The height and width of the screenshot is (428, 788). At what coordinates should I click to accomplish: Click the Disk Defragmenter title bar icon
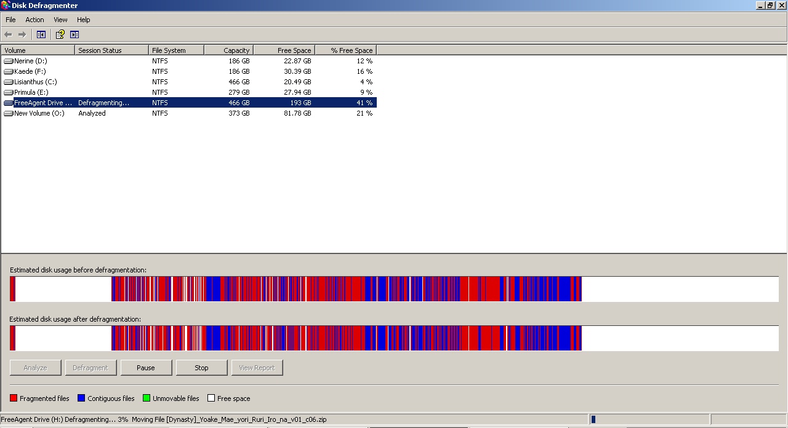[x=6, y=6]
